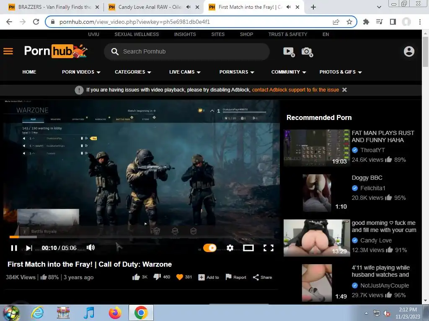The width and height of the screenshot is (429, 321).
Task: Pause the playing video
Action: (x=14, y=248)
